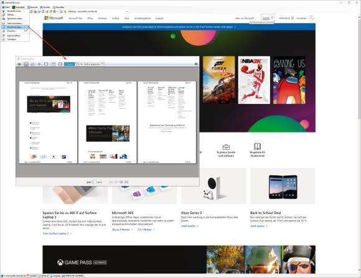Click the Forza Horizon 4 game cover thumbnail
Screen dimensions: 361x278
pos(218,80)
